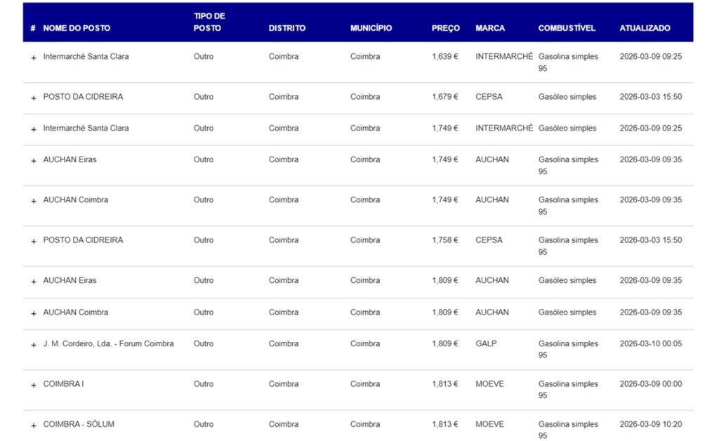Sort by the Tipo de Posto header

point(209,22)
